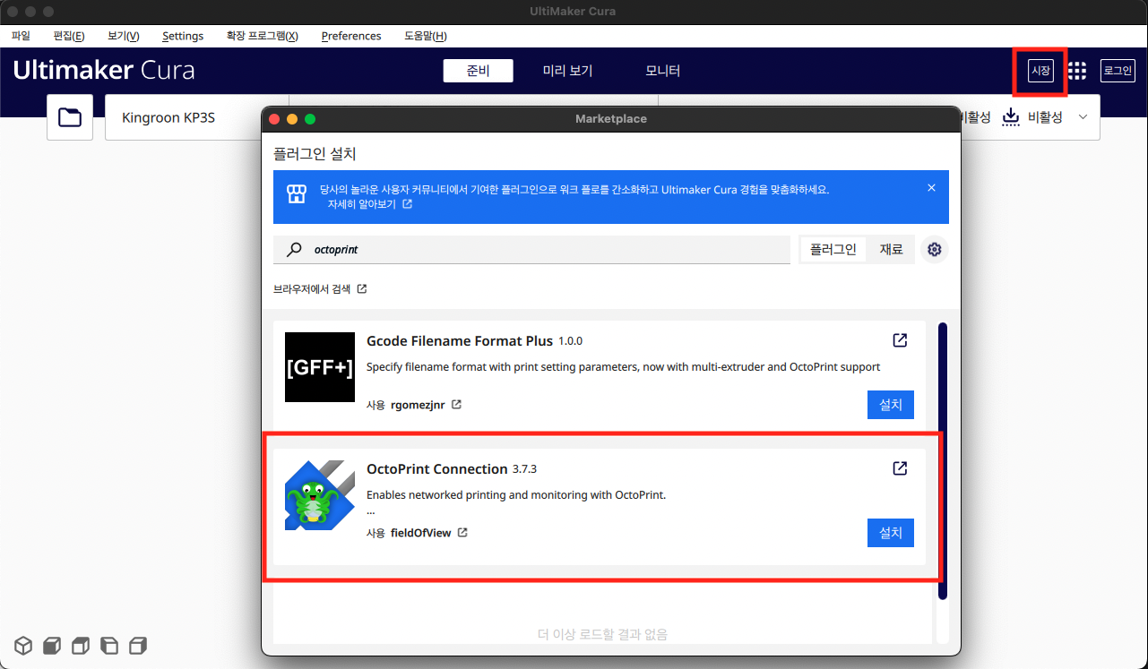Open the 파일 menu

tap(21, 36)
